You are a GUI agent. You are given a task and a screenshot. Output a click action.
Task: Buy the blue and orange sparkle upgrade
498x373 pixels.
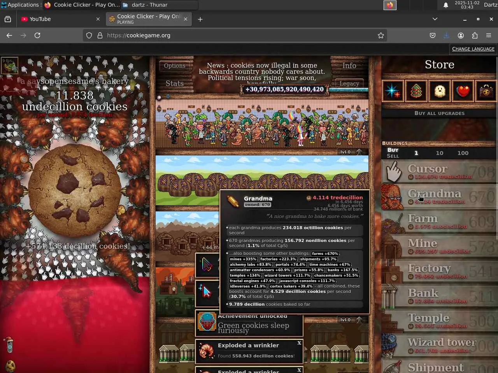pyautogui.click(x=393, y=91)
